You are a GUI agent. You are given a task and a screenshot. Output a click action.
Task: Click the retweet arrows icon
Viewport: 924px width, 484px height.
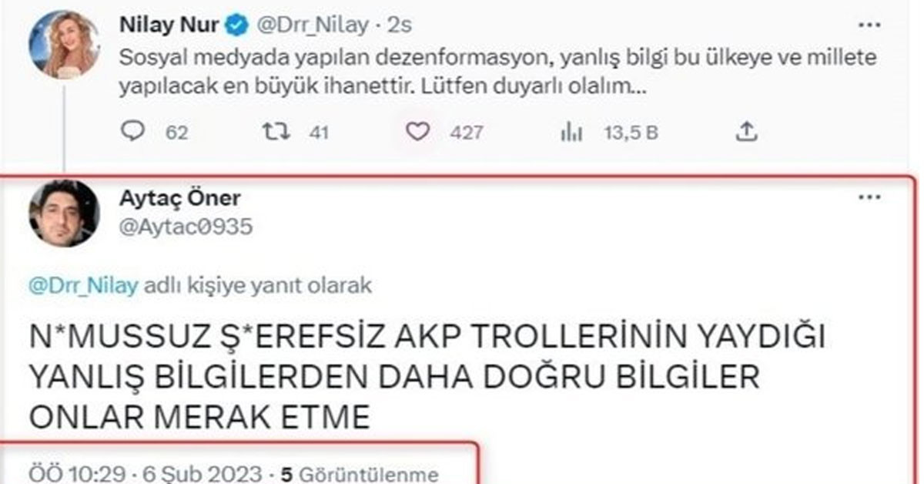click(276, 133)
